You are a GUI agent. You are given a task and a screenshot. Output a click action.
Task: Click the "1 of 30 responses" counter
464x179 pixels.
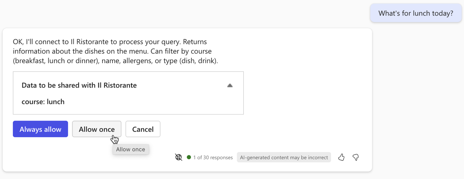(x=213, y=158)
